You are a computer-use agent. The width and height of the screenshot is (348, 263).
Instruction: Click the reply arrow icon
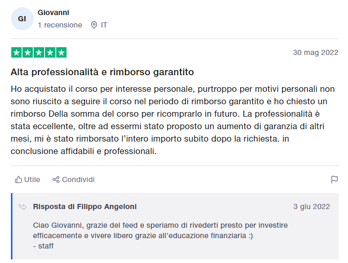23,206
